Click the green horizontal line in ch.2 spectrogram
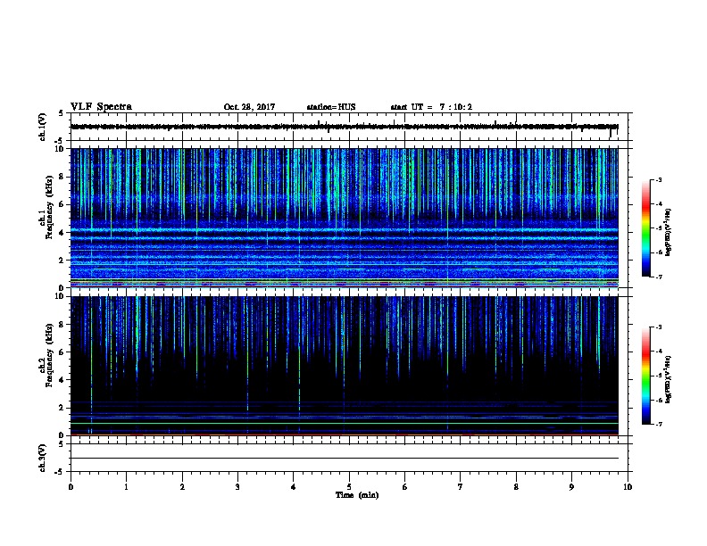 point(344,424)
